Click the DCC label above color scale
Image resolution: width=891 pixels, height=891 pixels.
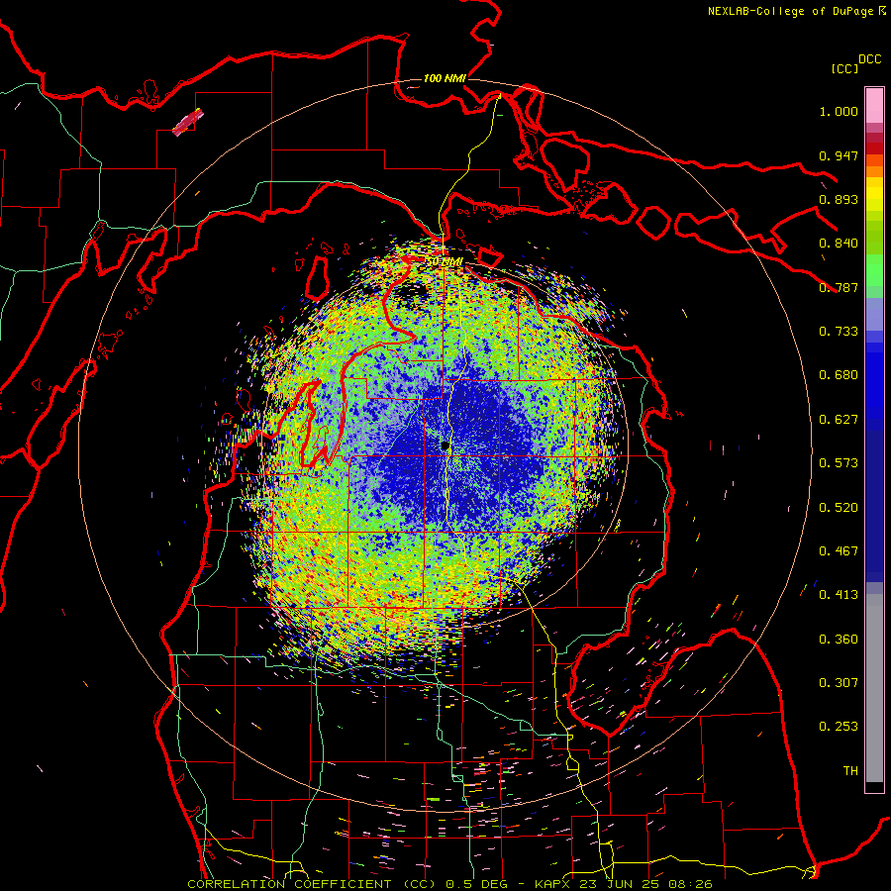point(870,59)
